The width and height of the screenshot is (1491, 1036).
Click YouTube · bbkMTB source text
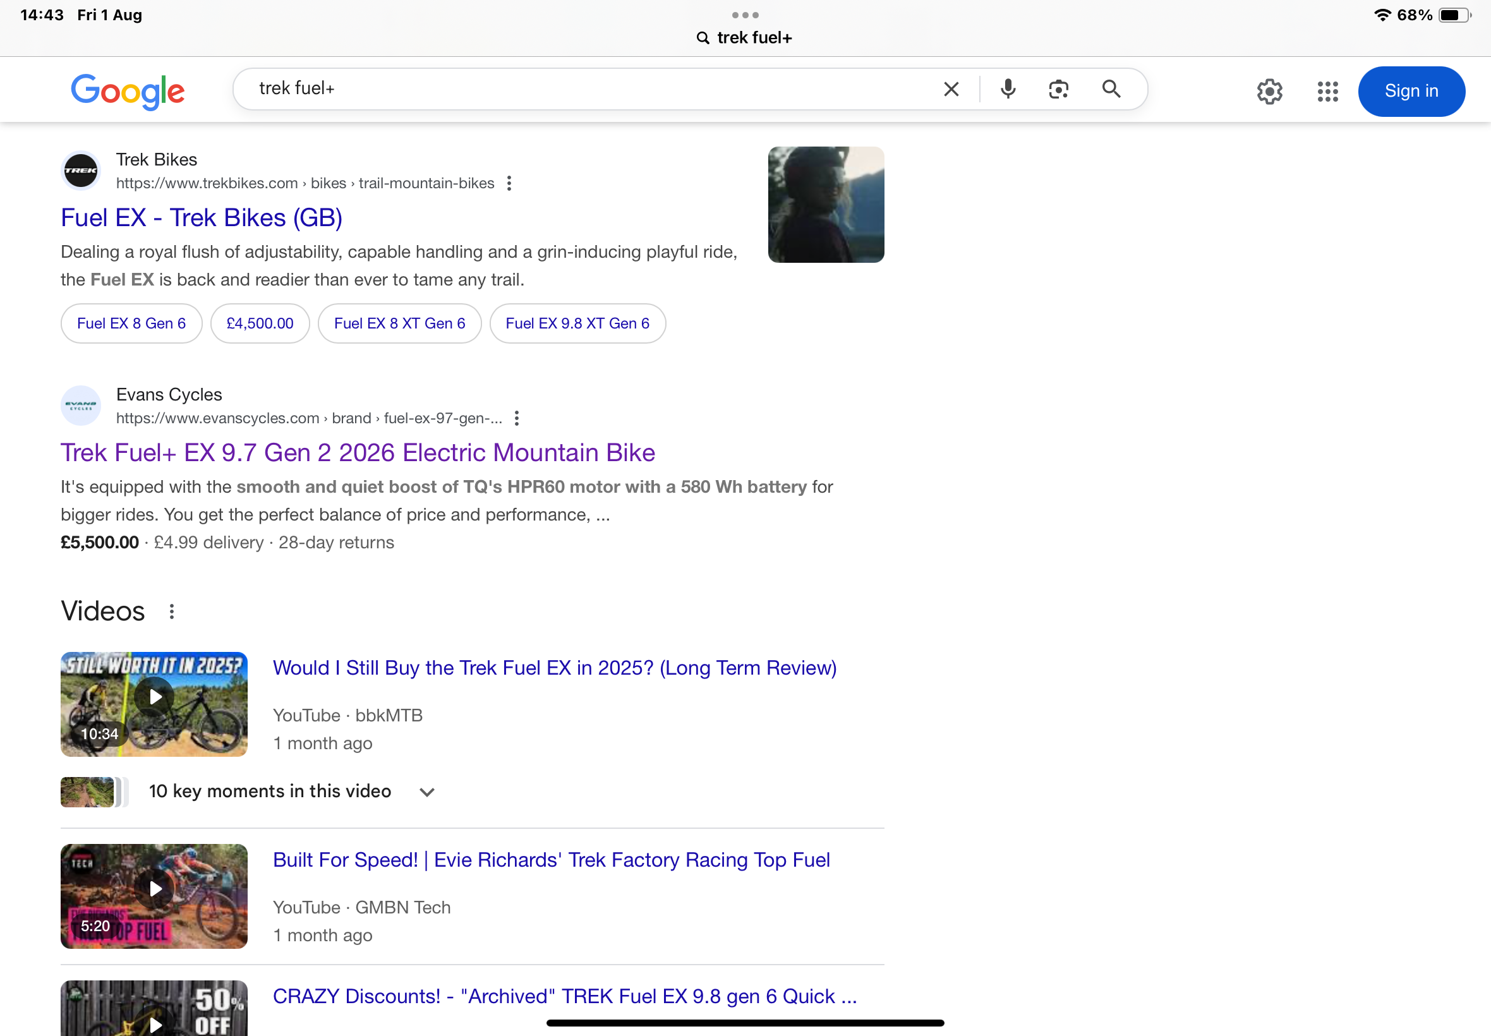click(348, 715)
